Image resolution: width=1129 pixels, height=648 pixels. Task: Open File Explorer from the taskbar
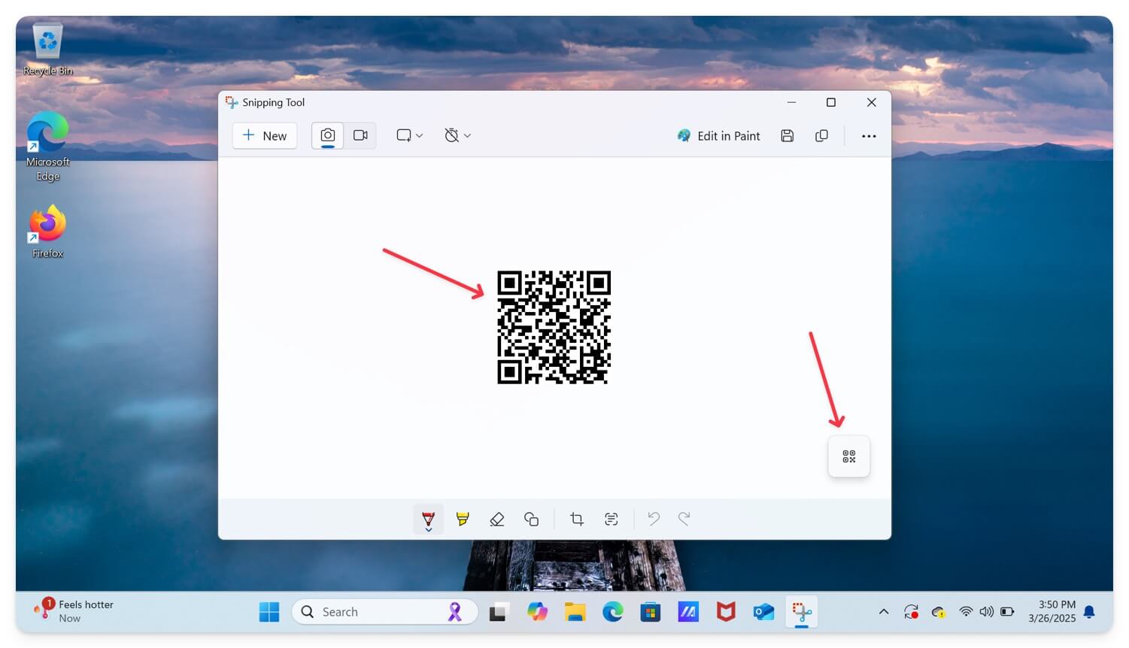click(x=575, y=612)
